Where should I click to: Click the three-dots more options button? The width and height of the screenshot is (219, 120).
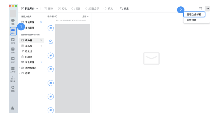pyautogui.click(x=207, y=9)
